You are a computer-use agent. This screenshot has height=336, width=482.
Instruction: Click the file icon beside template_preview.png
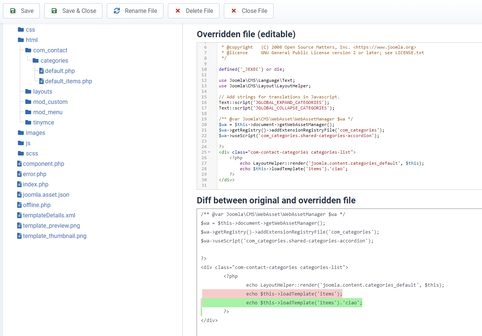[19, 225]
